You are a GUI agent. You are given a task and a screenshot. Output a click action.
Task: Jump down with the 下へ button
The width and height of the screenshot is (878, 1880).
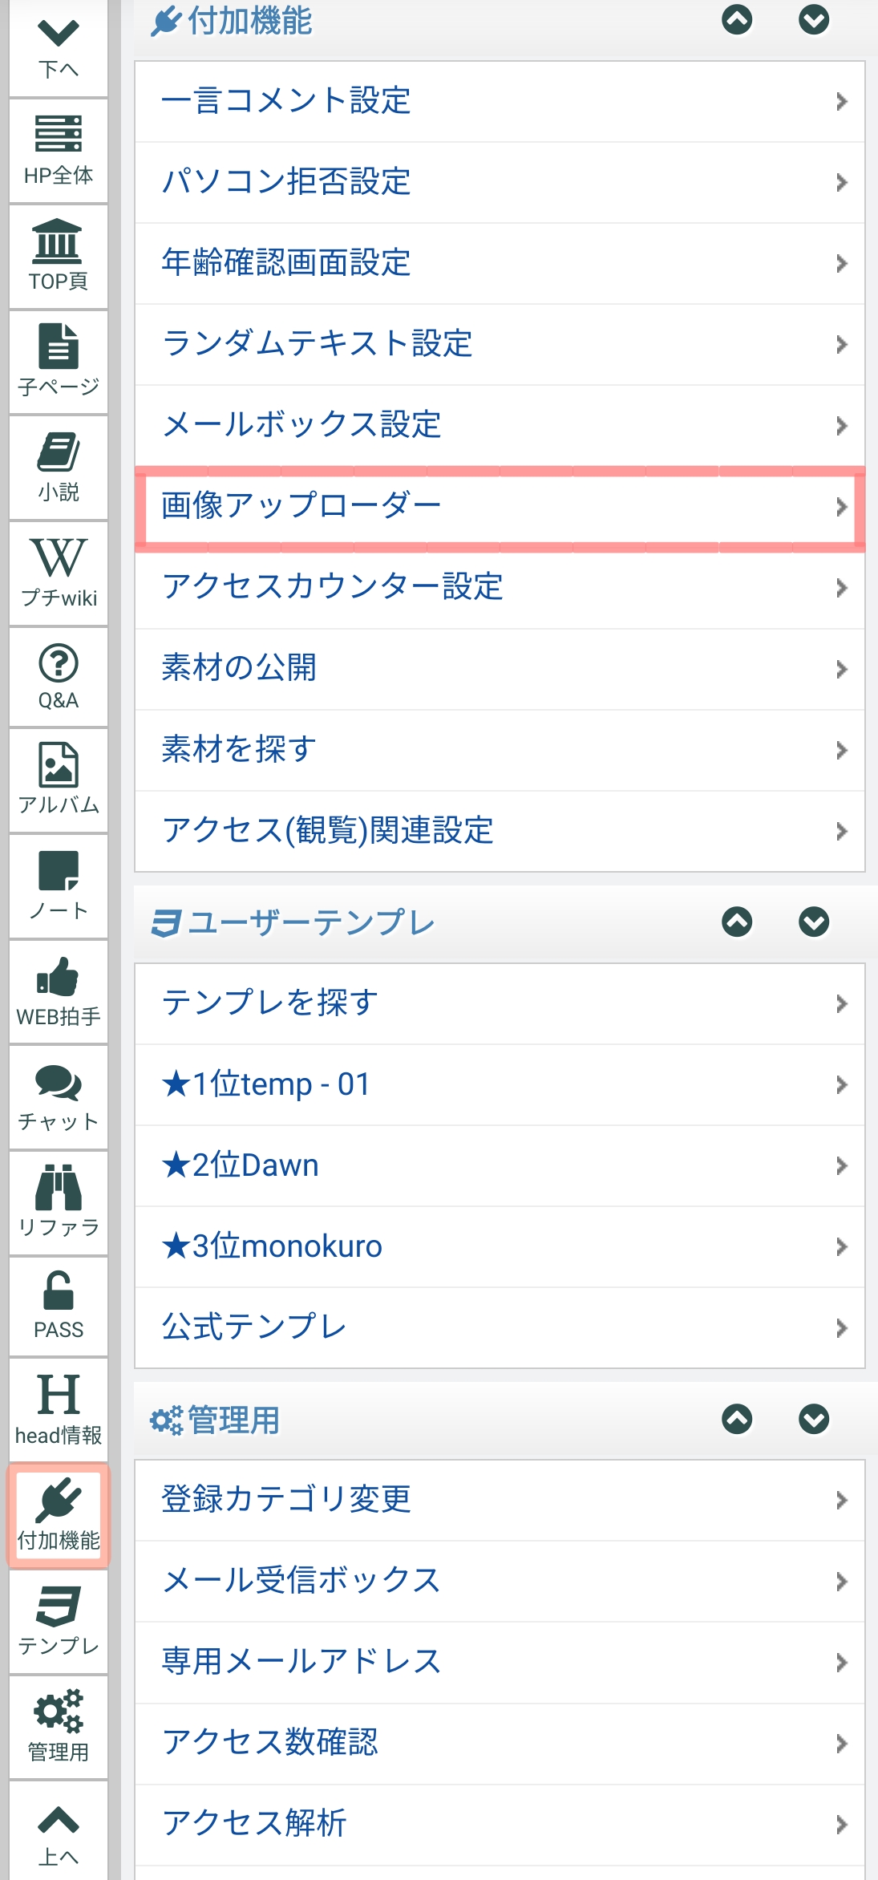point(58,47)
